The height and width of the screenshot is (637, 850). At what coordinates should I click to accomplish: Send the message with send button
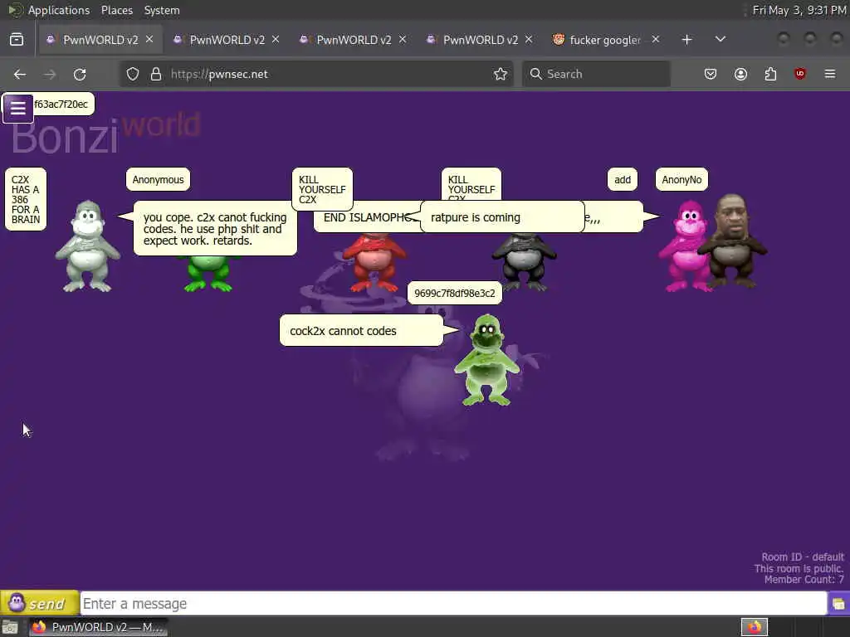40,603
